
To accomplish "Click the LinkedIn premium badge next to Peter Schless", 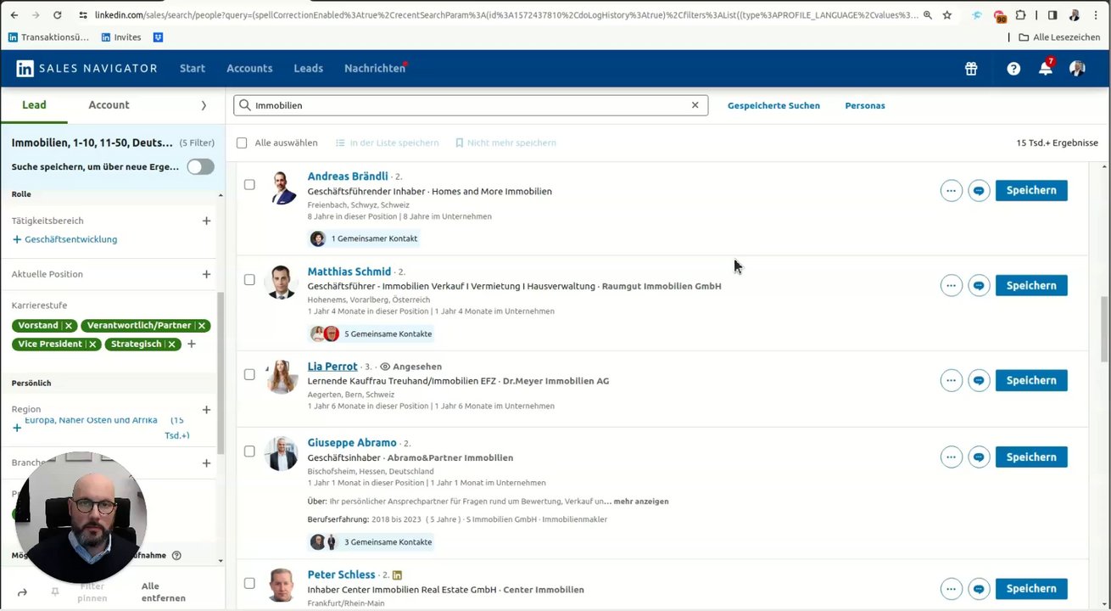I will pos(397,575).
